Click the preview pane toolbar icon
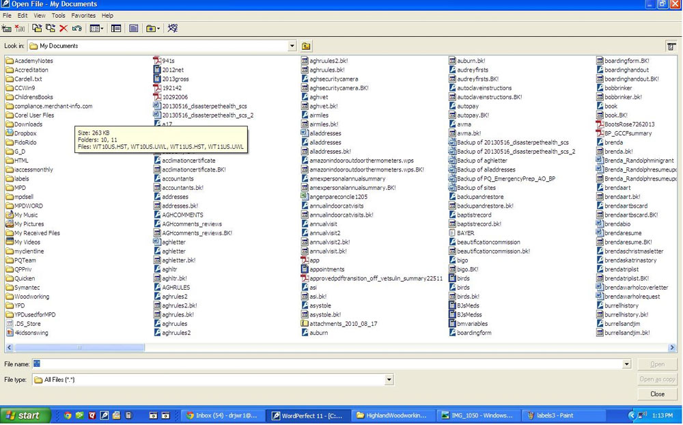Viewport: 683px width, 425px height. [x=134, y=29]
